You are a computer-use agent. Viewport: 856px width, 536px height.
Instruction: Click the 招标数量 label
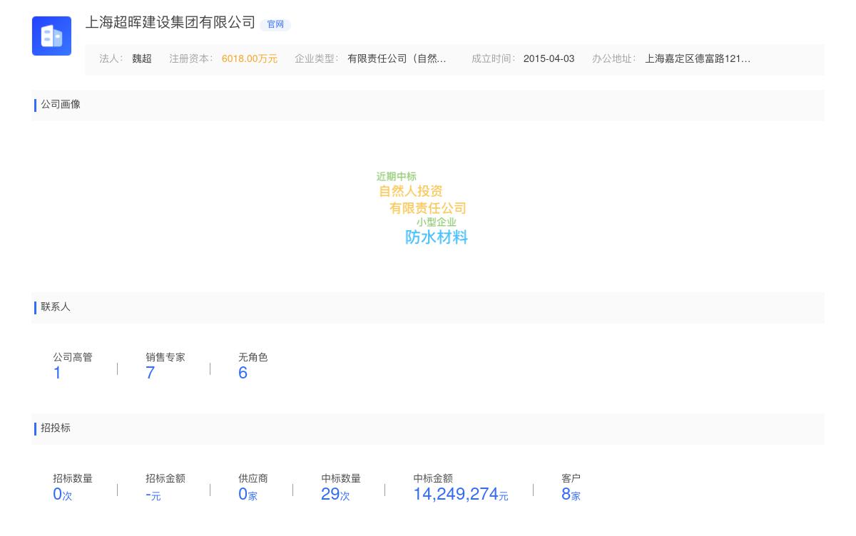73,479
